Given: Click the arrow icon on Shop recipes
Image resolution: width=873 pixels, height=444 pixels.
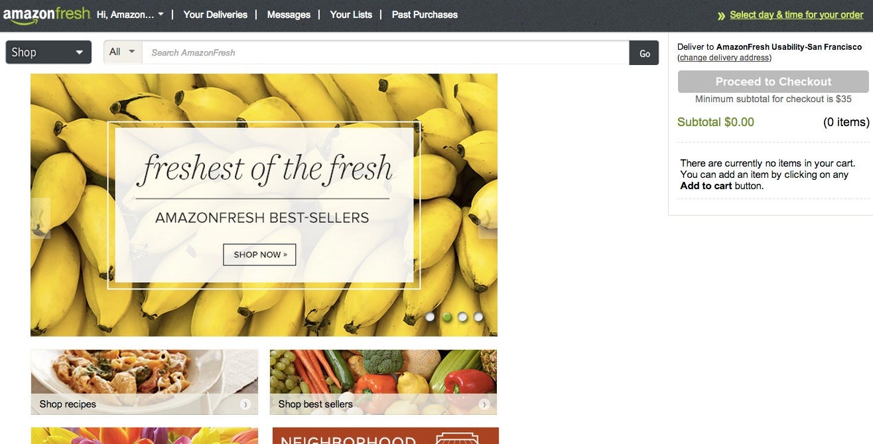Looking at the screenshot, I should [x=245, y=404].
